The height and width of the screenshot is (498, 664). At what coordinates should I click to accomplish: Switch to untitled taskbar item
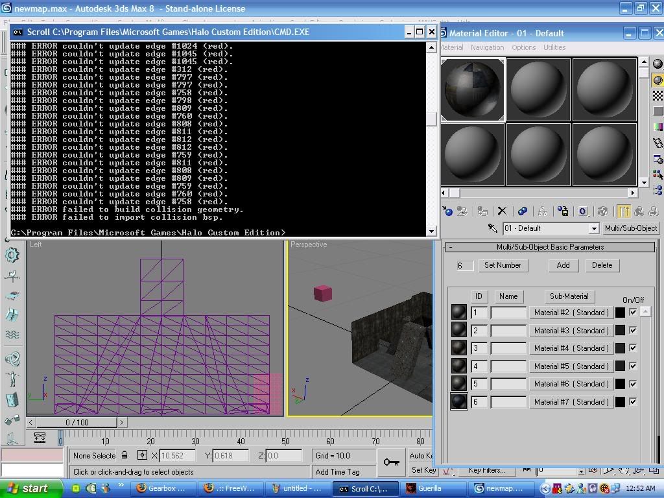click(299, 488)
